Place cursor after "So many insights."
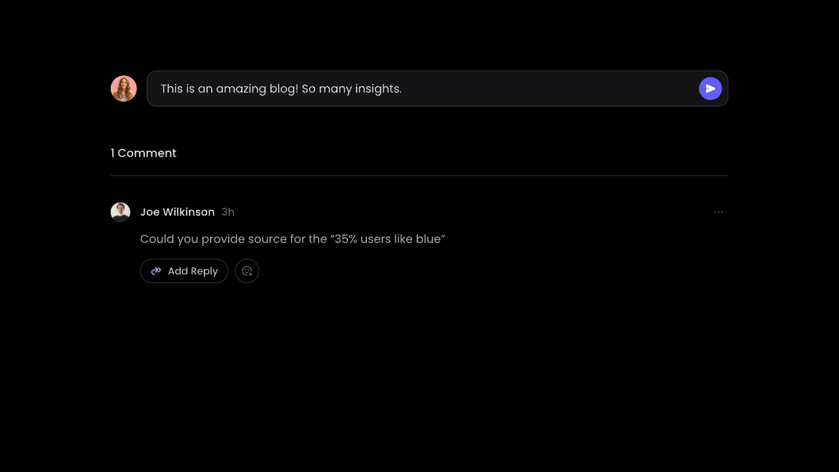 402,88
